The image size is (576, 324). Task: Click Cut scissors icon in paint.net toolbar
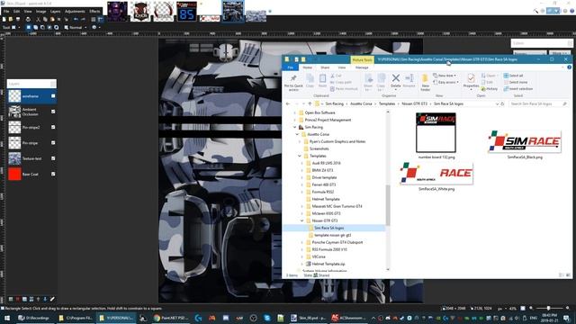(x=38, y=19)
